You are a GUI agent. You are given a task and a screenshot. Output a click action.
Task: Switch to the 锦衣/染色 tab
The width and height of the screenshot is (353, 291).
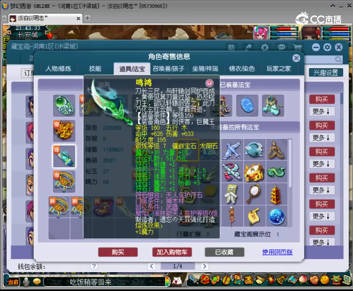(x=242, y=69)
